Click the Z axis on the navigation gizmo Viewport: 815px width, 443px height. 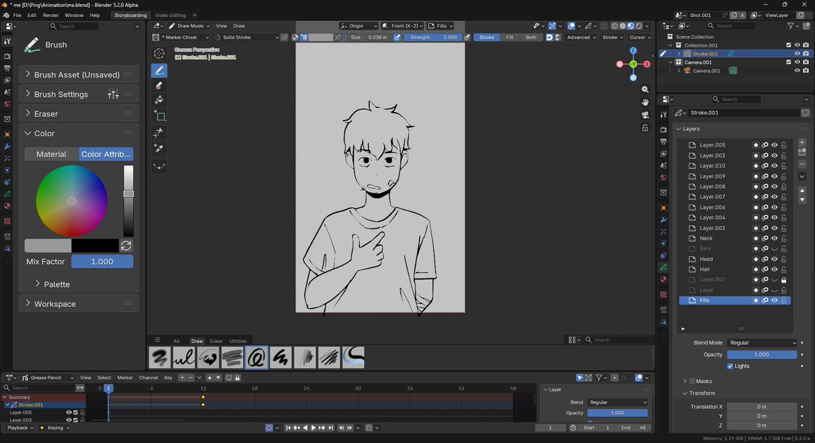(x=633, y=50)
